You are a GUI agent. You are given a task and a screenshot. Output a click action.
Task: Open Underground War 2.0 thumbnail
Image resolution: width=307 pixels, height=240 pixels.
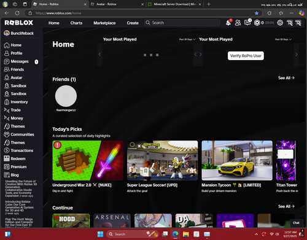click(x=88, y=160)
